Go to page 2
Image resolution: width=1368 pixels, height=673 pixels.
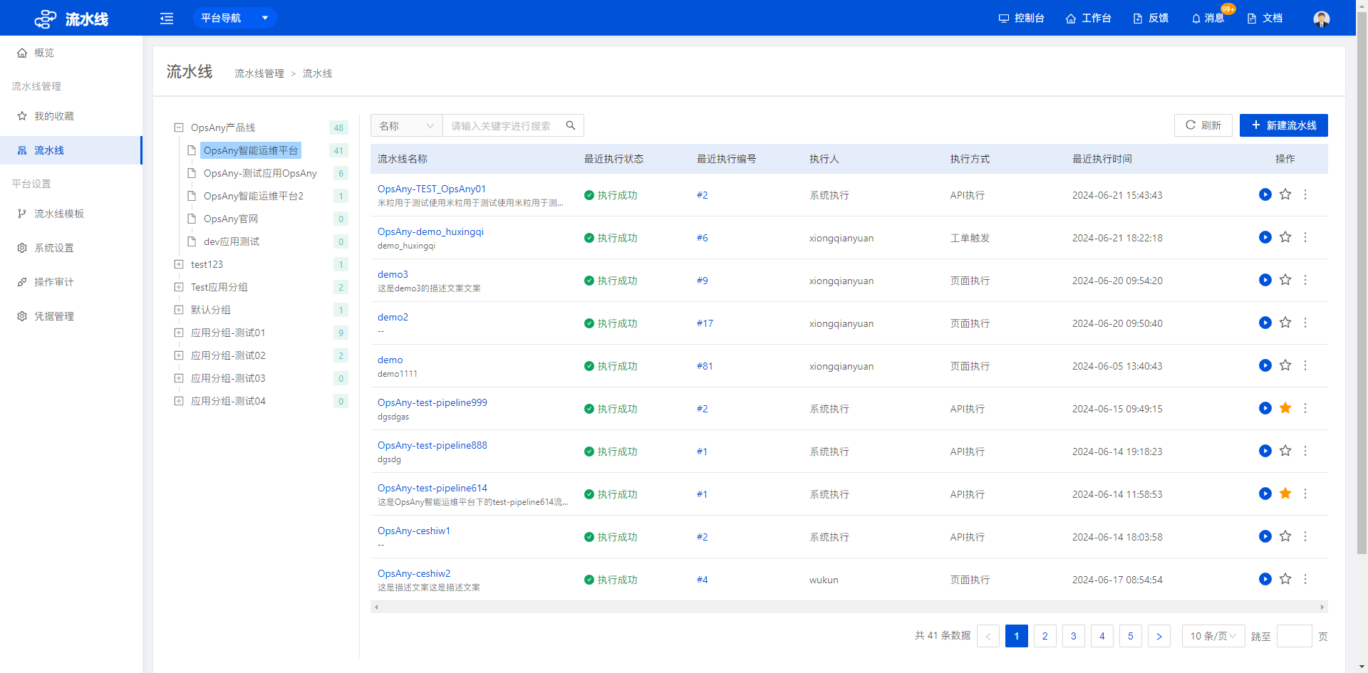(x=1045, y=636)
